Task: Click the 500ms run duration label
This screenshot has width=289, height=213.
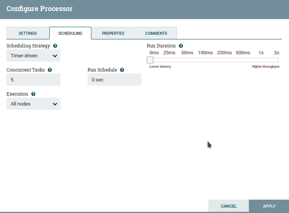Action: coord(243,53)
